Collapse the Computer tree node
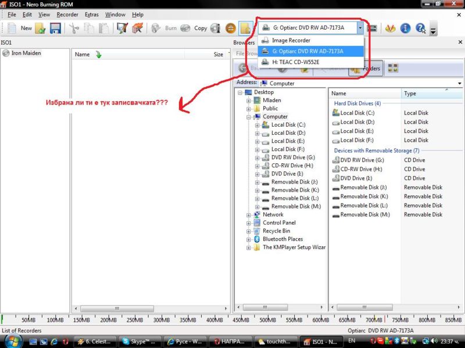The image size is (465, 348). coord(249,117)
